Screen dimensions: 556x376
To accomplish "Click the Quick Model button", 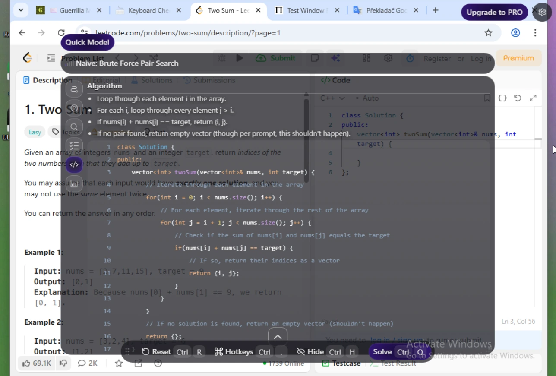I will [87, 42].
